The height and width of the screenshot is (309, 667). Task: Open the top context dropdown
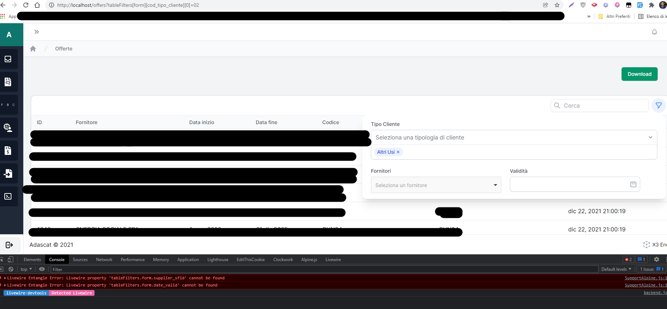[x=26, y=269]
